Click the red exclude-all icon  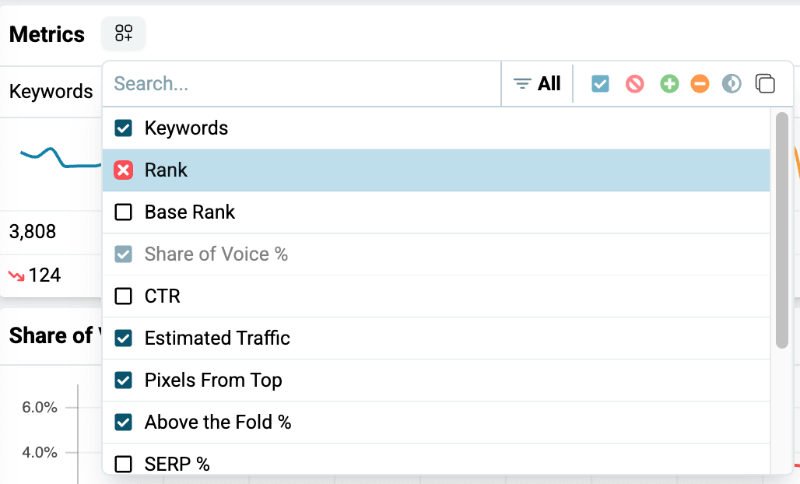point(635,83)
